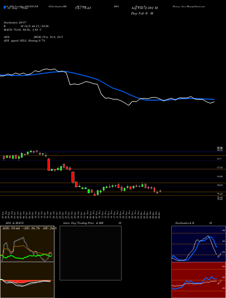
Task: Click the 80.24 price axis label
Action: coord(220,185)
